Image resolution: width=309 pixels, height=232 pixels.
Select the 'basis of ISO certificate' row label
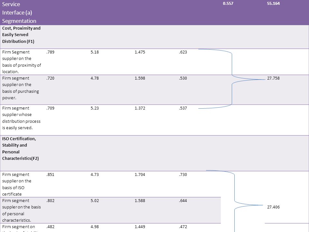[17, 184]
